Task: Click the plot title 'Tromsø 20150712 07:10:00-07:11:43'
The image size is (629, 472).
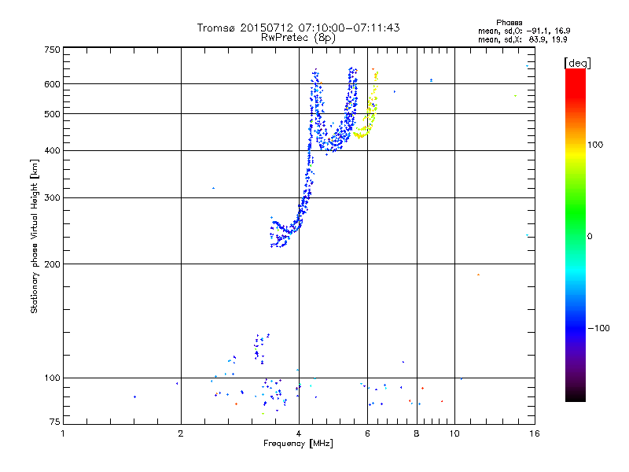Action: click(298, 28)
